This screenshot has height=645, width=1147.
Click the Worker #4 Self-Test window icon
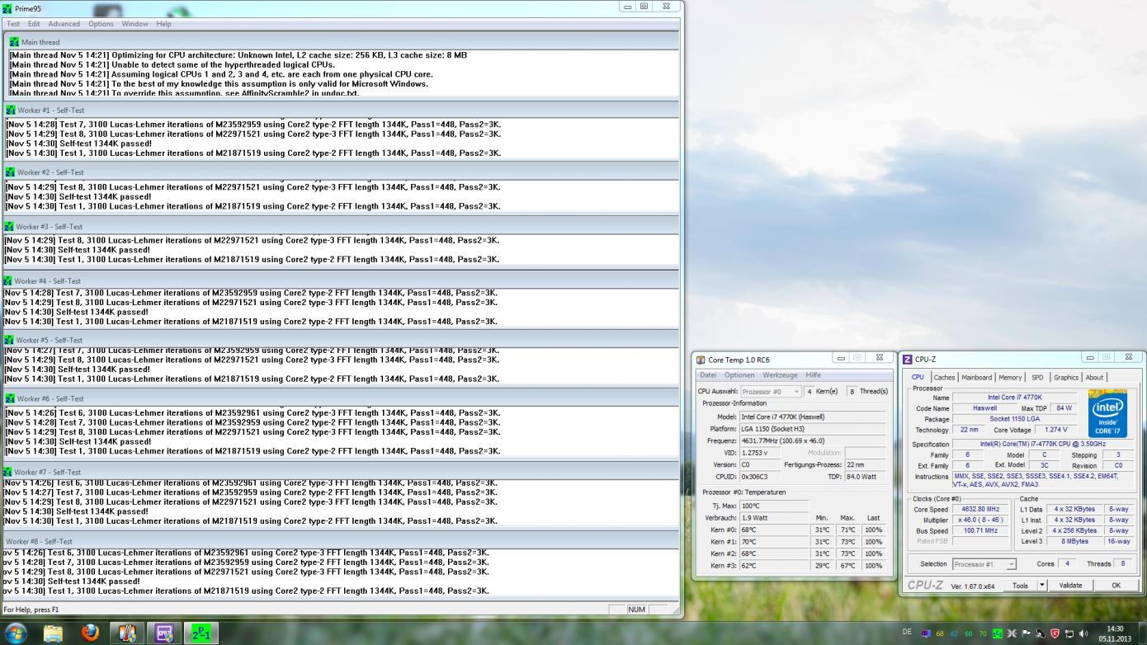7,280
